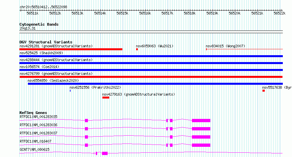Select the blue bar under nsv6554850 Sedlazeck2020
This screenshot has height=157, width=292.
[x=155, y=84]
